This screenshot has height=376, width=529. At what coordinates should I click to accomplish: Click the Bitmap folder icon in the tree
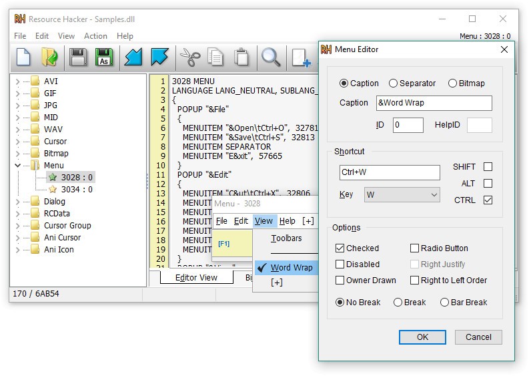(x=35, y=153)
